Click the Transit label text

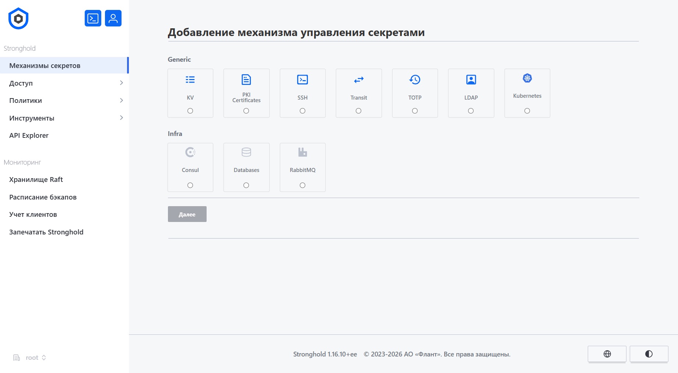359,98
